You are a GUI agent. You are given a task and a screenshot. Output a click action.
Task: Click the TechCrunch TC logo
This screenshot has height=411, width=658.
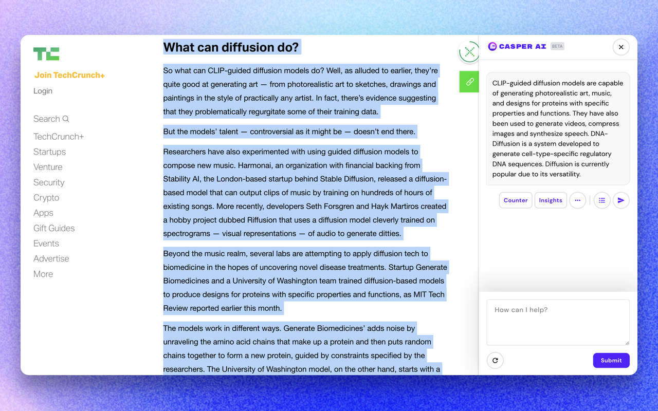pyautogui.click(x=46, y=53)
